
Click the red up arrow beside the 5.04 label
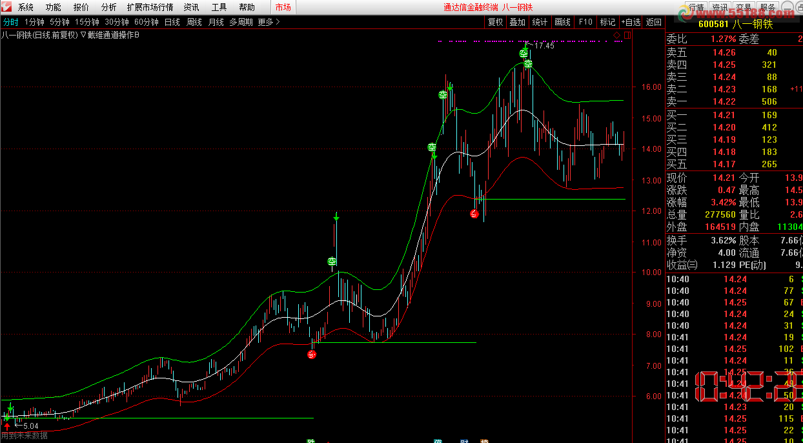[6, 426]
